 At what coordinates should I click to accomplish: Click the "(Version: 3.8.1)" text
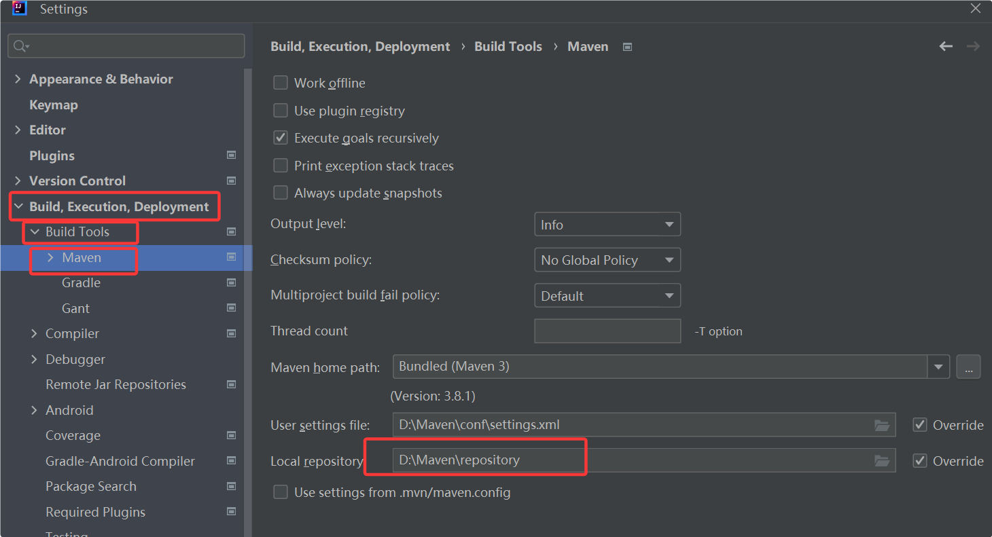click(x=432, y=396)
